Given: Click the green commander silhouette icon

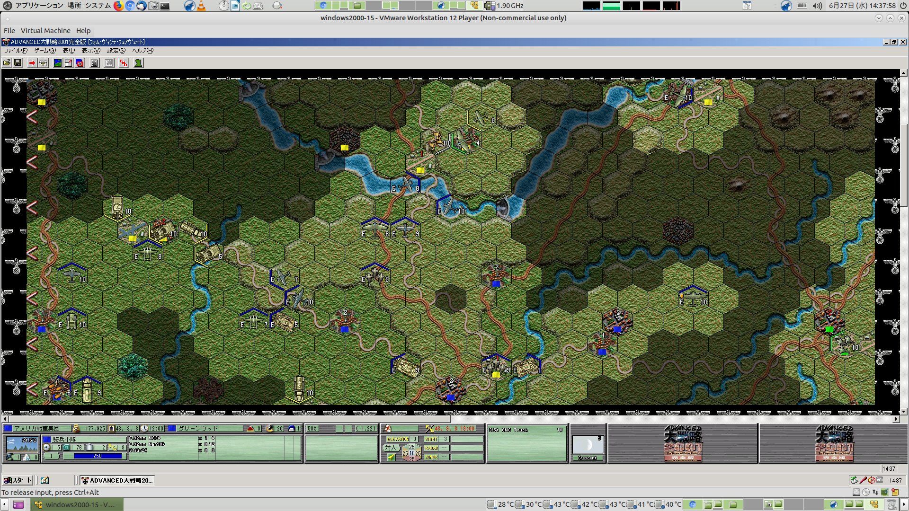Looking at the screenshot, I should (138, 63).
